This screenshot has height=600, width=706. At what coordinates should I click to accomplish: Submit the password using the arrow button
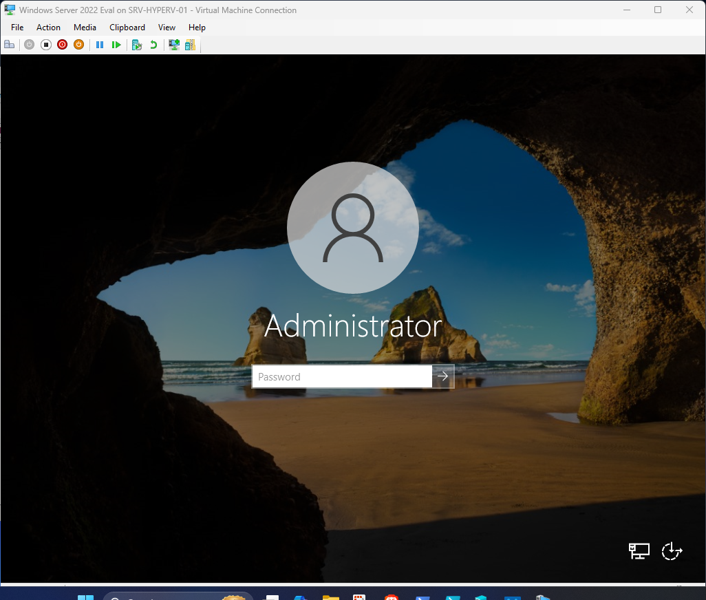(443, 376)
